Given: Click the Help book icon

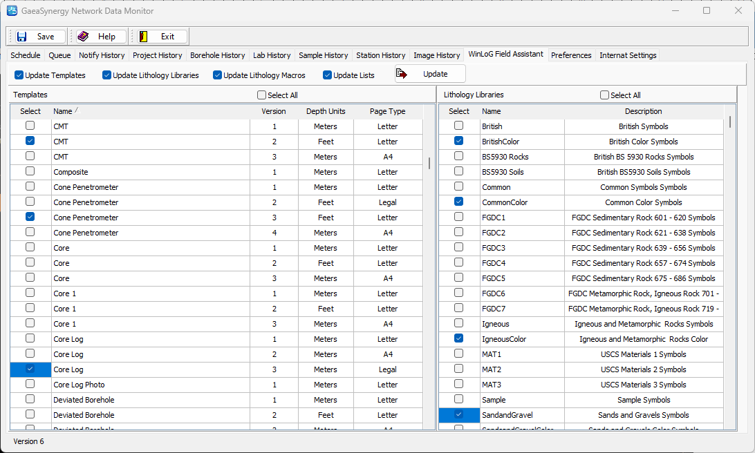Looking at the screenshot, I should tap(83, 37).
